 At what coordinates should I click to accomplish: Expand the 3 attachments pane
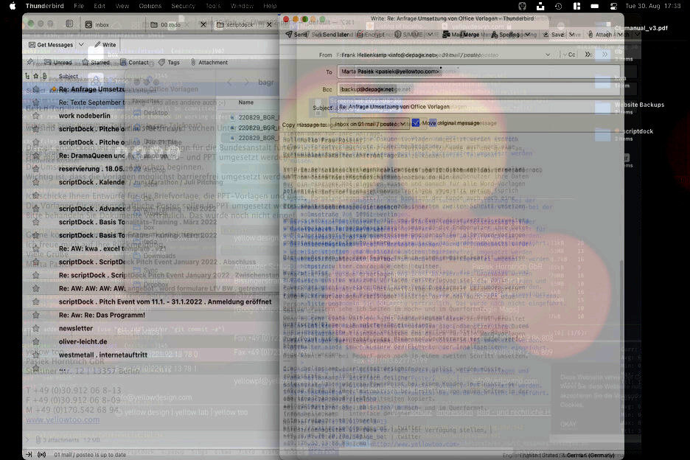(27, 440)
